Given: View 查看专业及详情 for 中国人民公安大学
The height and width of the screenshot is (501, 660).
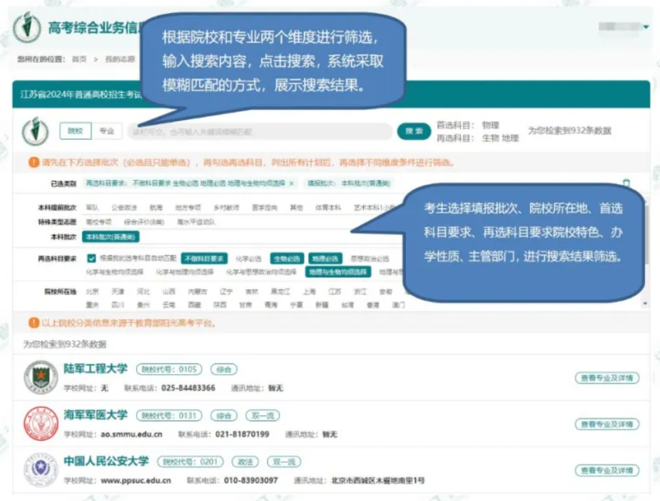Looking at the screenshot, I should coord(607,470).
